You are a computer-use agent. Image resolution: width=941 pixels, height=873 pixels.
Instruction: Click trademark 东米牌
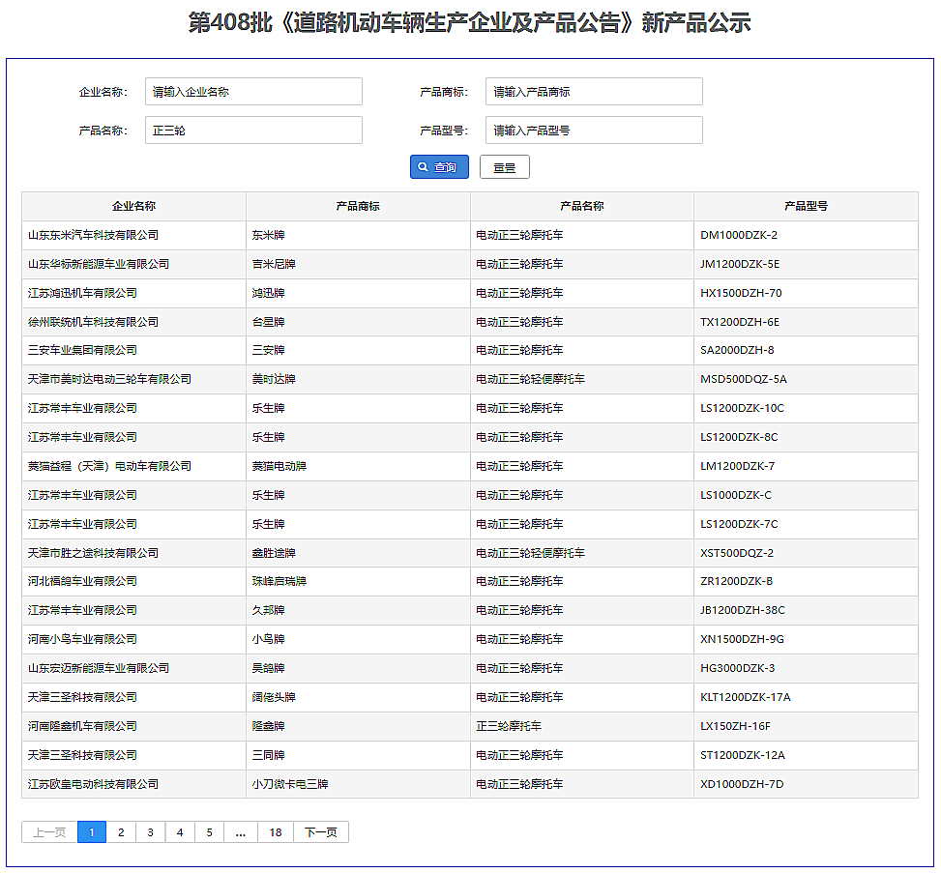click(x=268, y=235)
